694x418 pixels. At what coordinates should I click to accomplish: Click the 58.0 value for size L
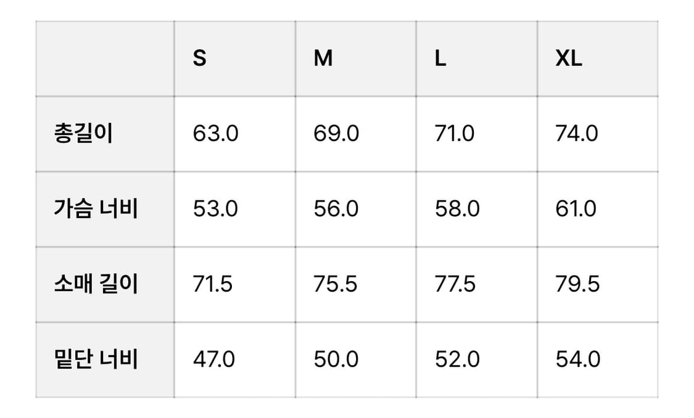[457, 209]
